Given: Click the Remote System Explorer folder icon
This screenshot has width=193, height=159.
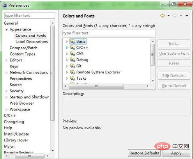Looking at the screenshot, I should [x=73, y=72].
